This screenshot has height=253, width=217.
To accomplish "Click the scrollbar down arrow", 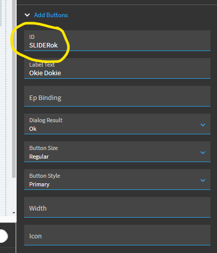I will pyautogui.click(x=14, y=213).
